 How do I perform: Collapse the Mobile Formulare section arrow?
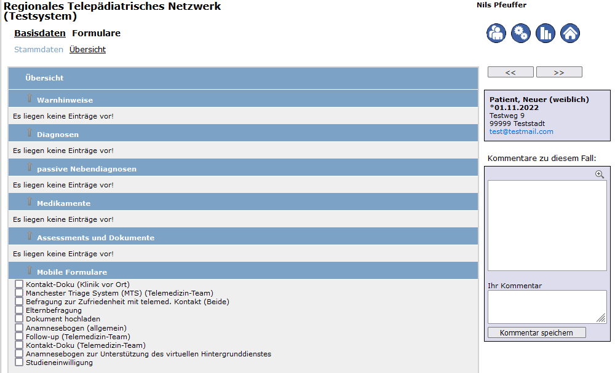[x=30, y=270]
